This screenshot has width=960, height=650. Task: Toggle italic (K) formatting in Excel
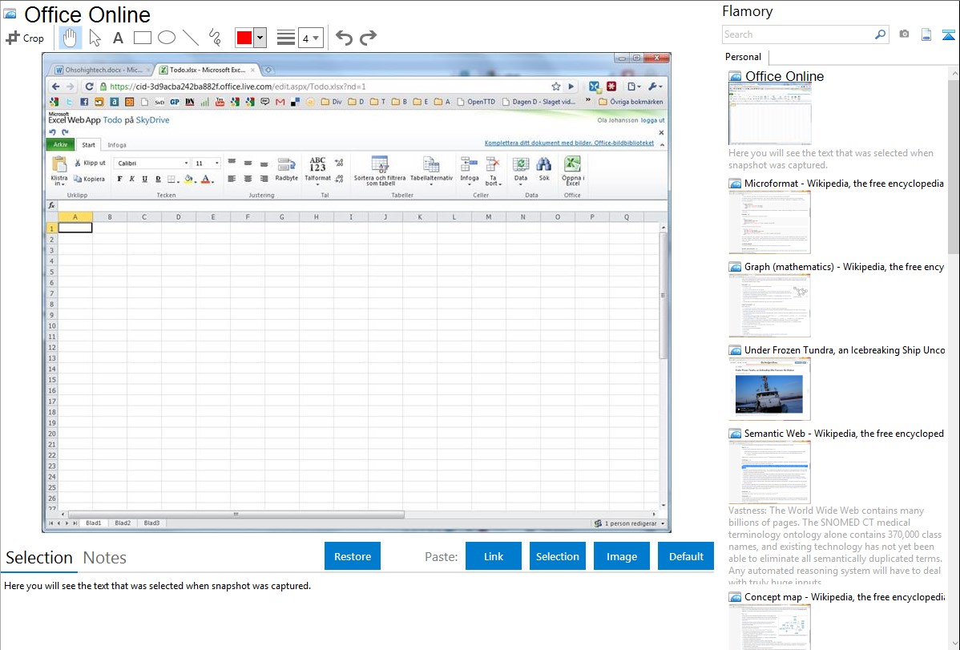click(131, 179)
